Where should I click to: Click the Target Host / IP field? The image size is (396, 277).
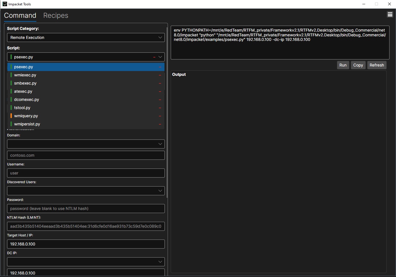(86, 244)
